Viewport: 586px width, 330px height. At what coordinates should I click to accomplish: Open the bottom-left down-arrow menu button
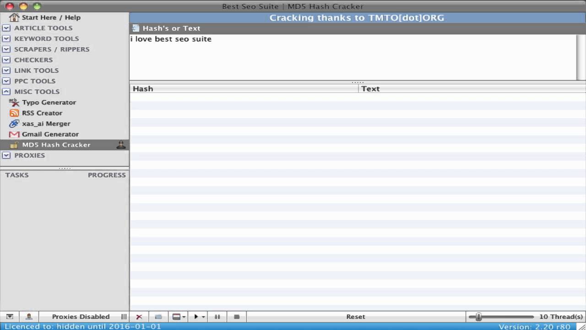click(x=10, y=317)
